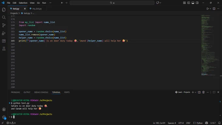Open the Testing flask view
This screenshot has width=222, height=125.
tap(4, 49)
